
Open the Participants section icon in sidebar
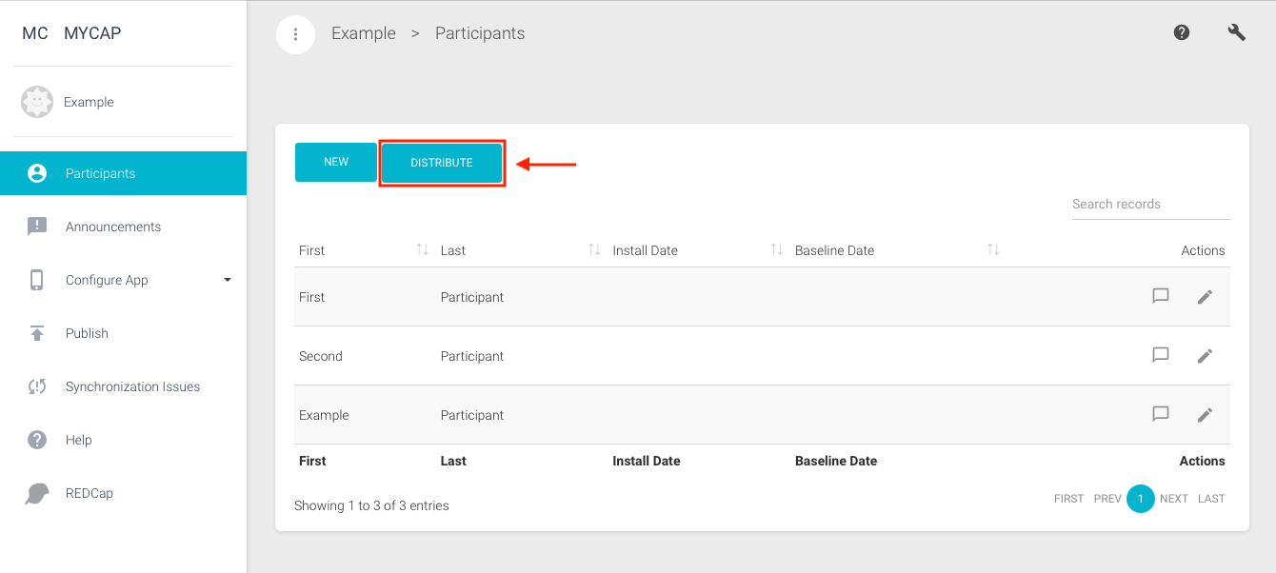click(x=36, y=173)
